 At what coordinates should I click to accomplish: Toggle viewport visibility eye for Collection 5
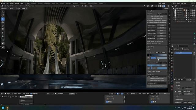[190, 16]
